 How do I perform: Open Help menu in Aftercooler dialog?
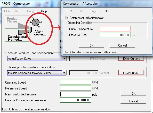pyautogui.click(x=105, y=11)
